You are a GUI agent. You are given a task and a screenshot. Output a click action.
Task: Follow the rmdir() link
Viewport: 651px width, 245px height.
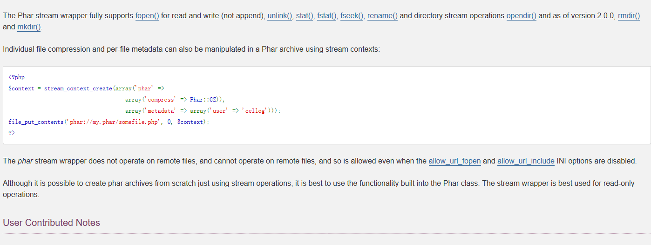click(x=629, y=16)
